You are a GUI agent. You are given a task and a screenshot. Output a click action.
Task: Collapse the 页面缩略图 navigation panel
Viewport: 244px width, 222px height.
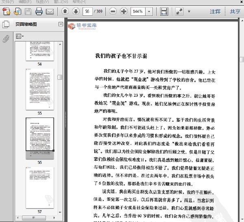pos(61,24)
